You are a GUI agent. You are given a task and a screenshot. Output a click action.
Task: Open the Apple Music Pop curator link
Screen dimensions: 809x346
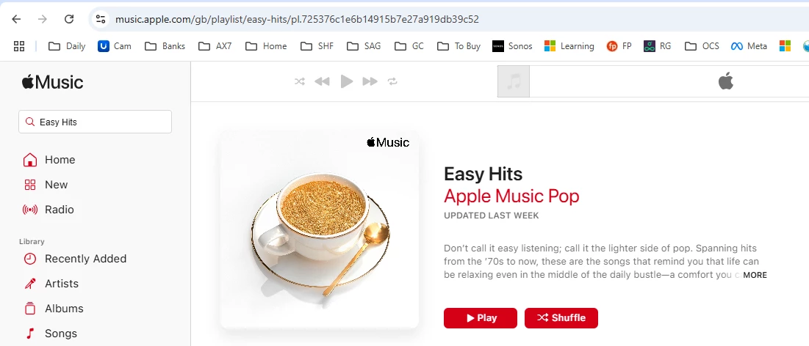click(x=511, y=196)
